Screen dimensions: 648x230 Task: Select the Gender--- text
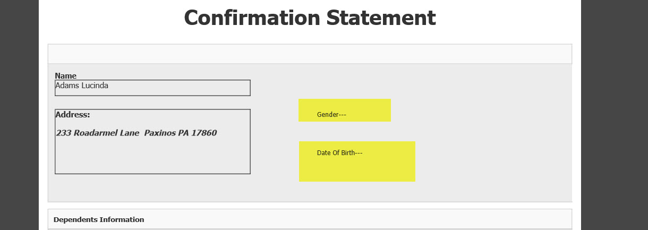click(331, 115)
